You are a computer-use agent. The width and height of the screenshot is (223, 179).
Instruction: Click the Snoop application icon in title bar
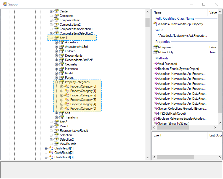point(4,4)
